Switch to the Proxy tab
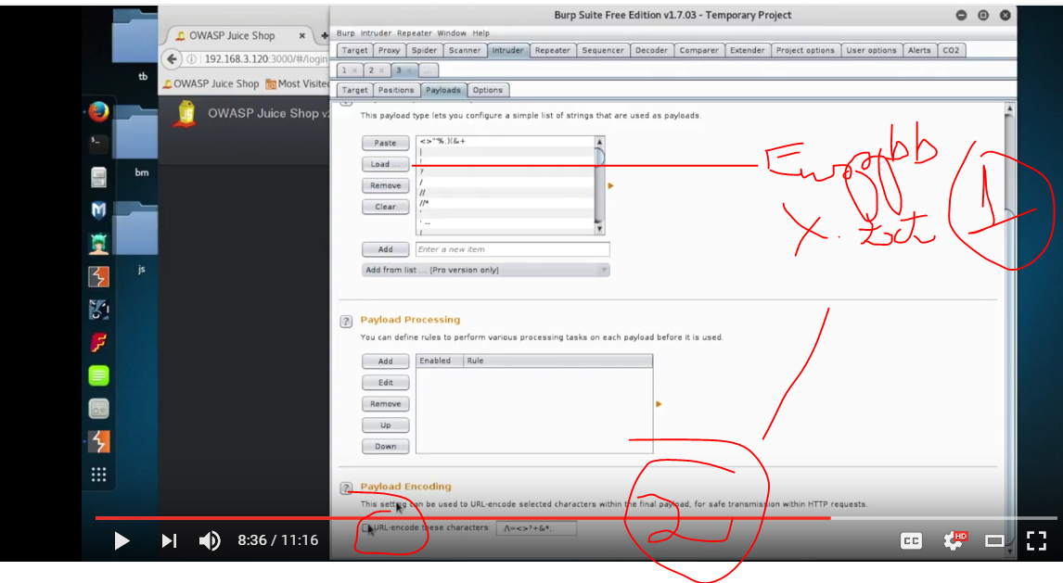1063x583 pixels. point(390,50)
